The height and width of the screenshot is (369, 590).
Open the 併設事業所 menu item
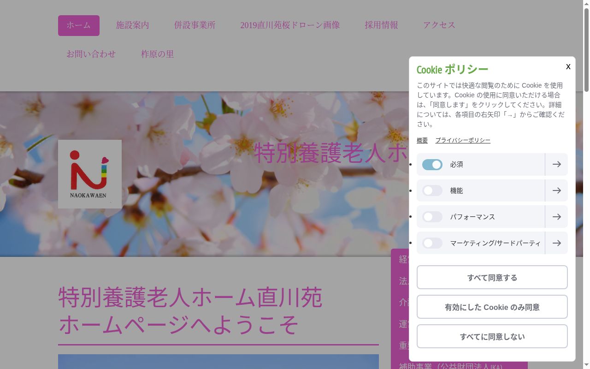[195, 25]
